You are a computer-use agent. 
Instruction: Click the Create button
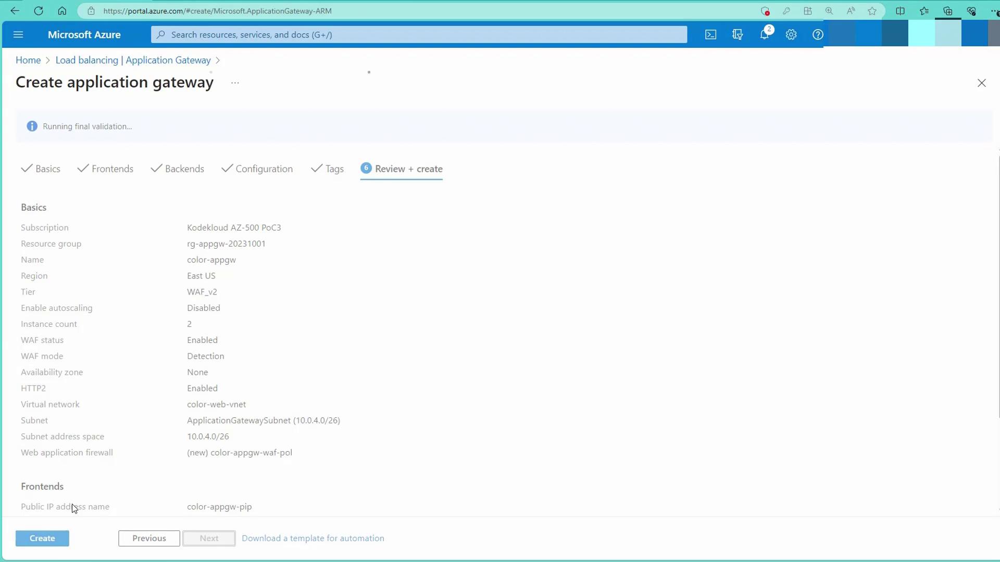pos(42,539)
